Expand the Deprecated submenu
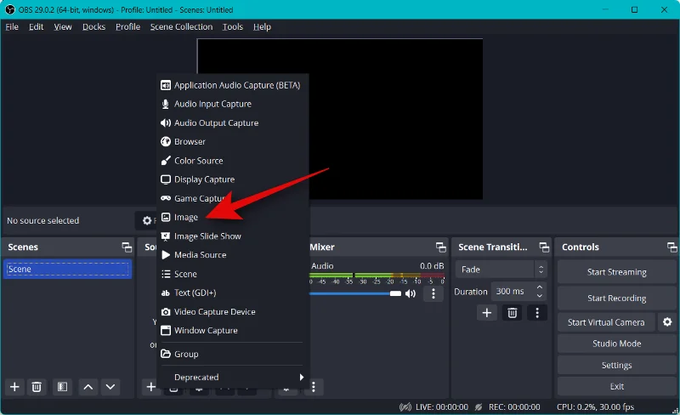This screenshot has height=415, width=680. (232, 377)
